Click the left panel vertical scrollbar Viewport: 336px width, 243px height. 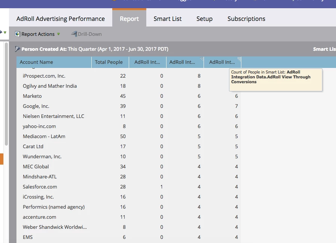click(x=6, y=94)
